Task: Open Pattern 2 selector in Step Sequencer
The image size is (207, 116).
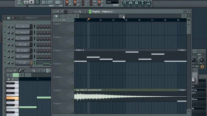Action: [32, 18]
